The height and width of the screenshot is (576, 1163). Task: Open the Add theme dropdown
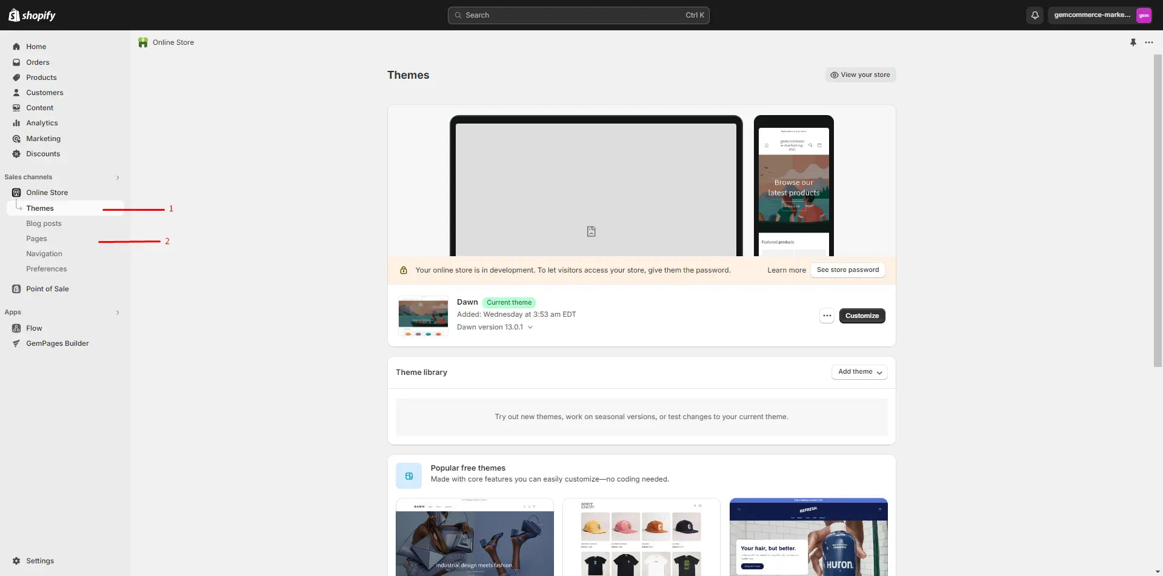coord(859,372)
